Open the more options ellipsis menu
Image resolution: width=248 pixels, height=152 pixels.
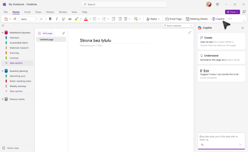(230, 19)
